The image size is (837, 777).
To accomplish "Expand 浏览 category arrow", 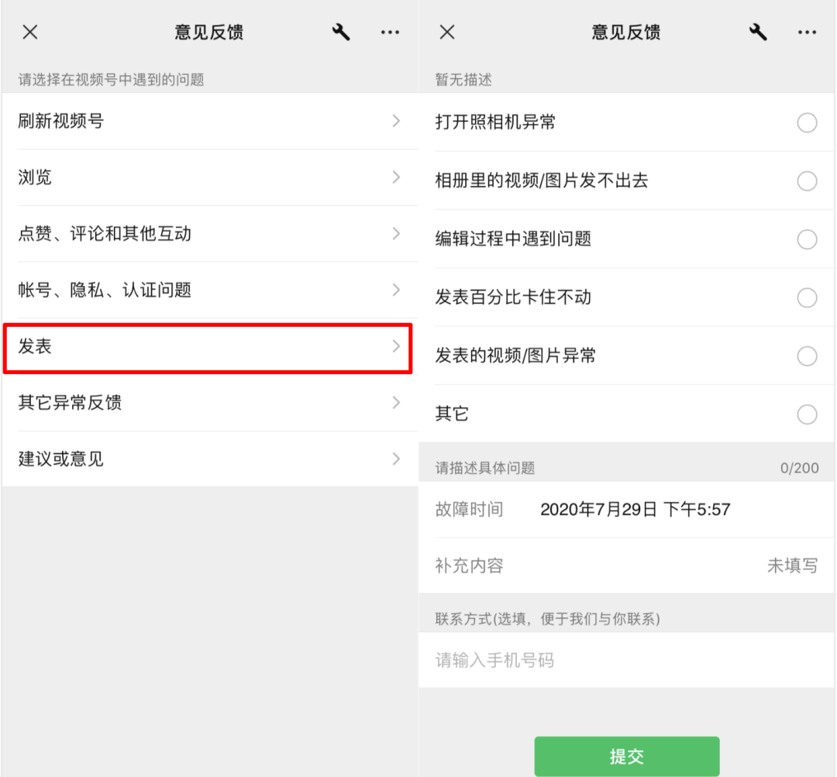I will pos(396,177).
